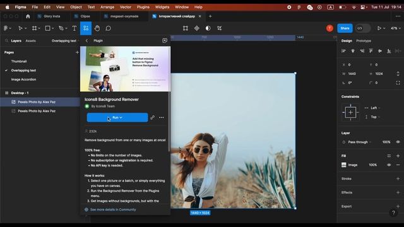Select the Text tool
Viewport: 404px width, 227px height.
74,28
